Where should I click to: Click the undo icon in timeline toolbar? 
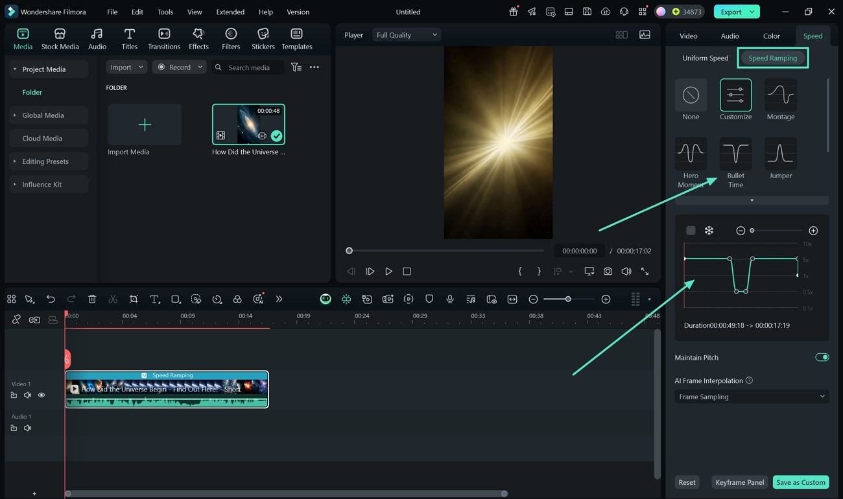[51, 299]
